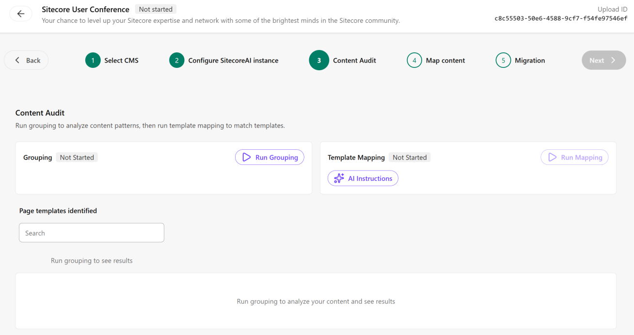Click the 'Grouping' card label
The width and height of the screenshot is (634, 335).
pyautogui.click(x=38, y=157)
